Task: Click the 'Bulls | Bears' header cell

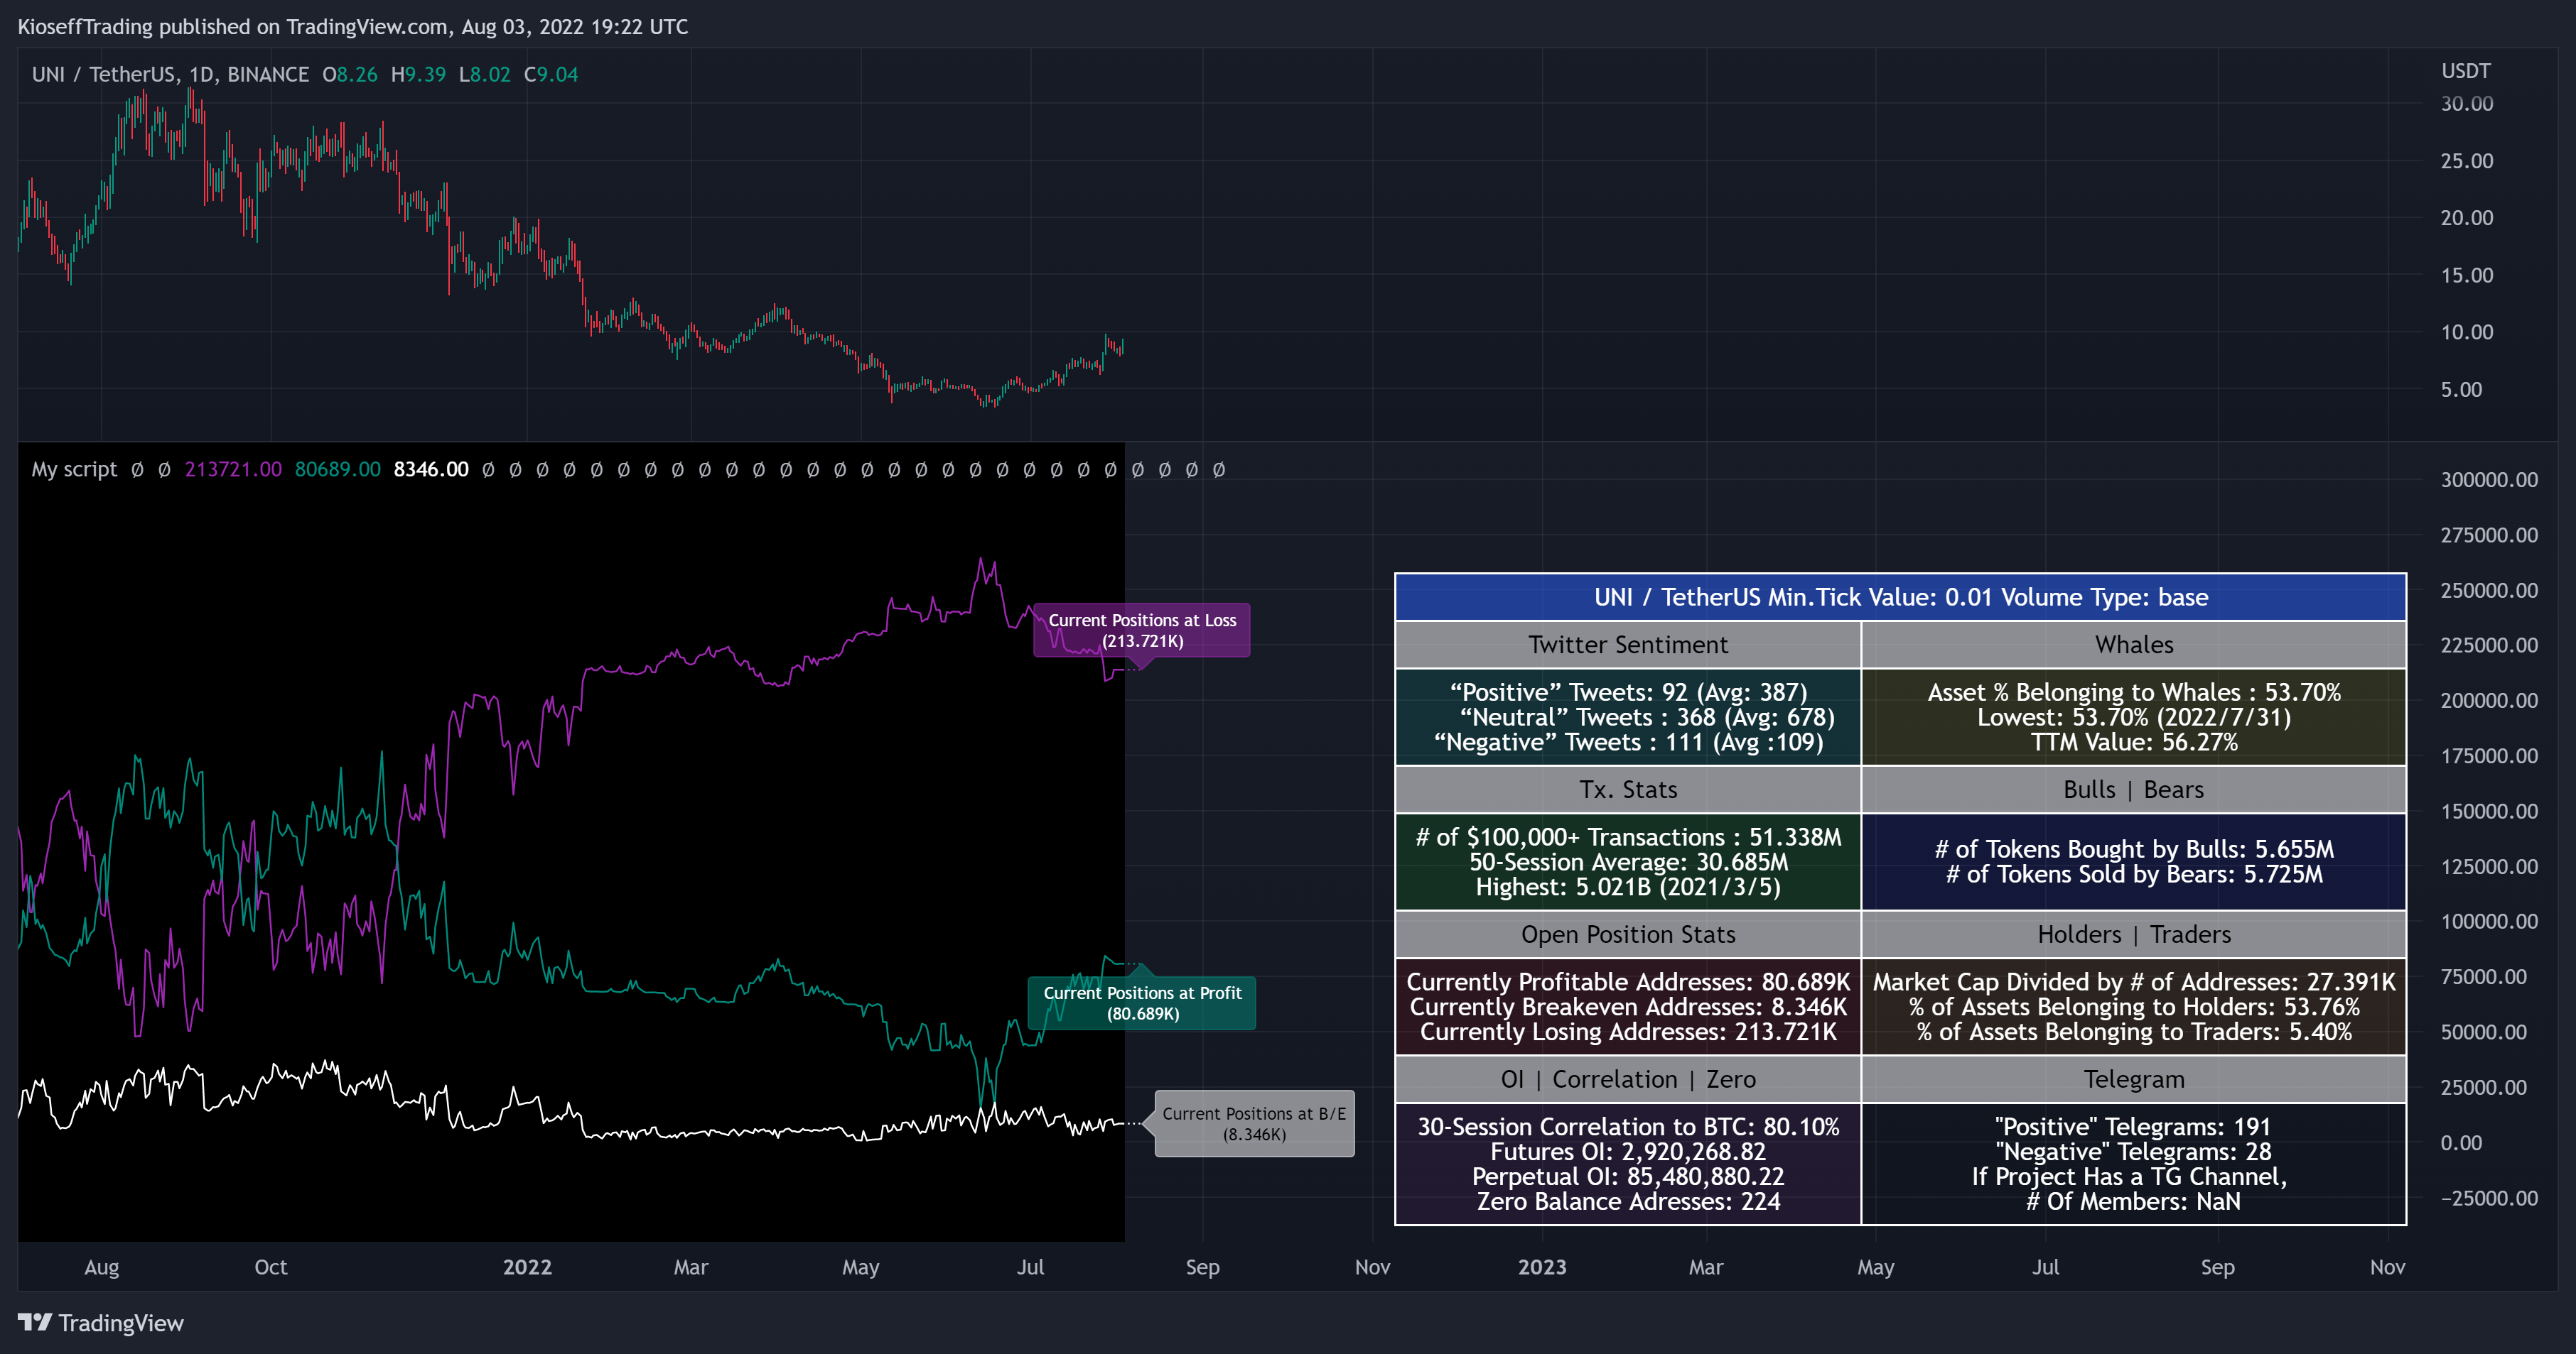Action: (x=2134, y=790)
